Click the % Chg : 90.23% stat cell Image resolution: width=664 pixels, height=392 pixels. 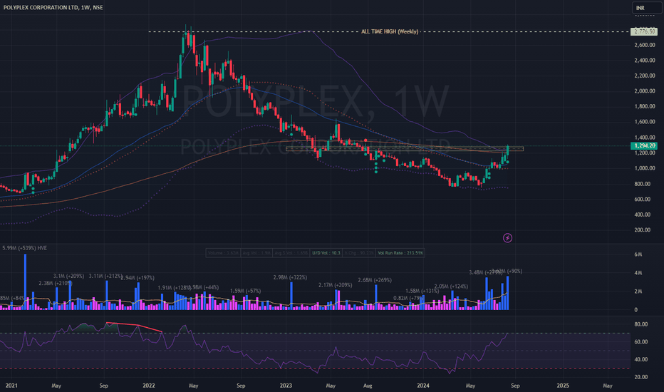pyautogui.click(x=359, y=253)
